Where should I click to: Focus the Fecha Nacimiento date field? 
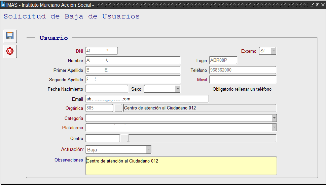(x=107, y=89)
